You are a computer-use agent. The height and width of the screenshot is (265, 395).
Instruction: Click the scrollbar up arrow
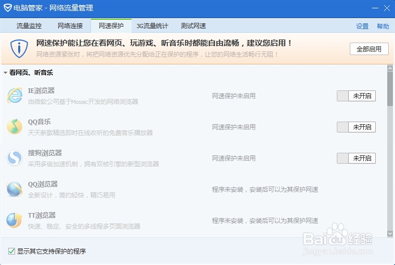point(390,68)
